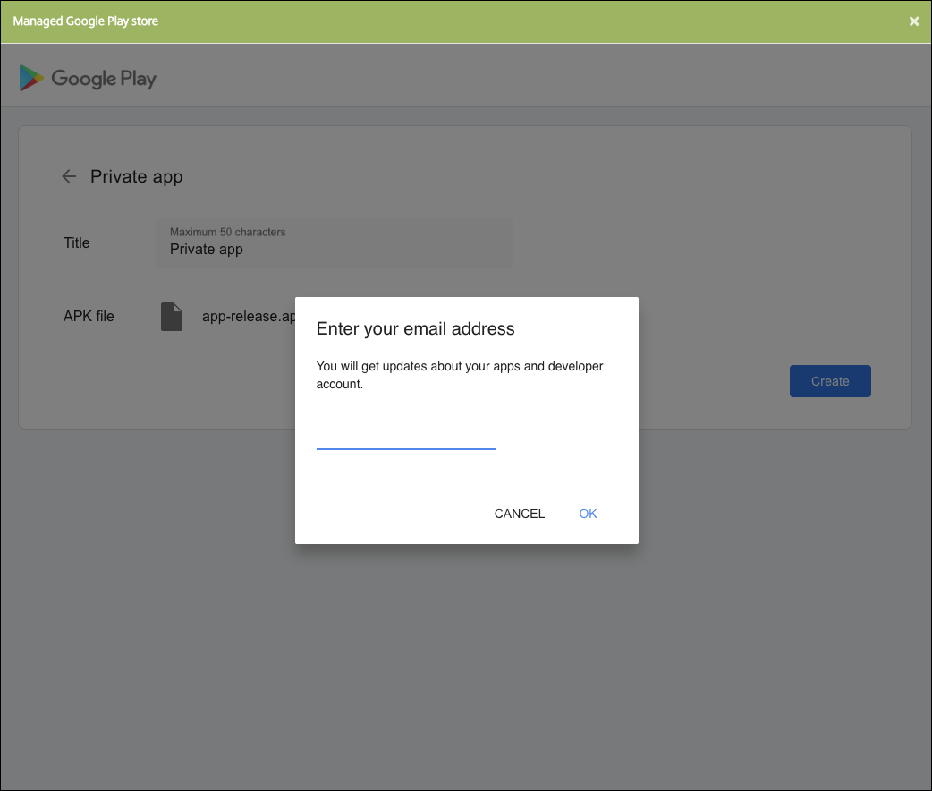Click the 'APK file' label
This screenshot has width=932, height=791.
pyautogui.click(x=89, y=316)
